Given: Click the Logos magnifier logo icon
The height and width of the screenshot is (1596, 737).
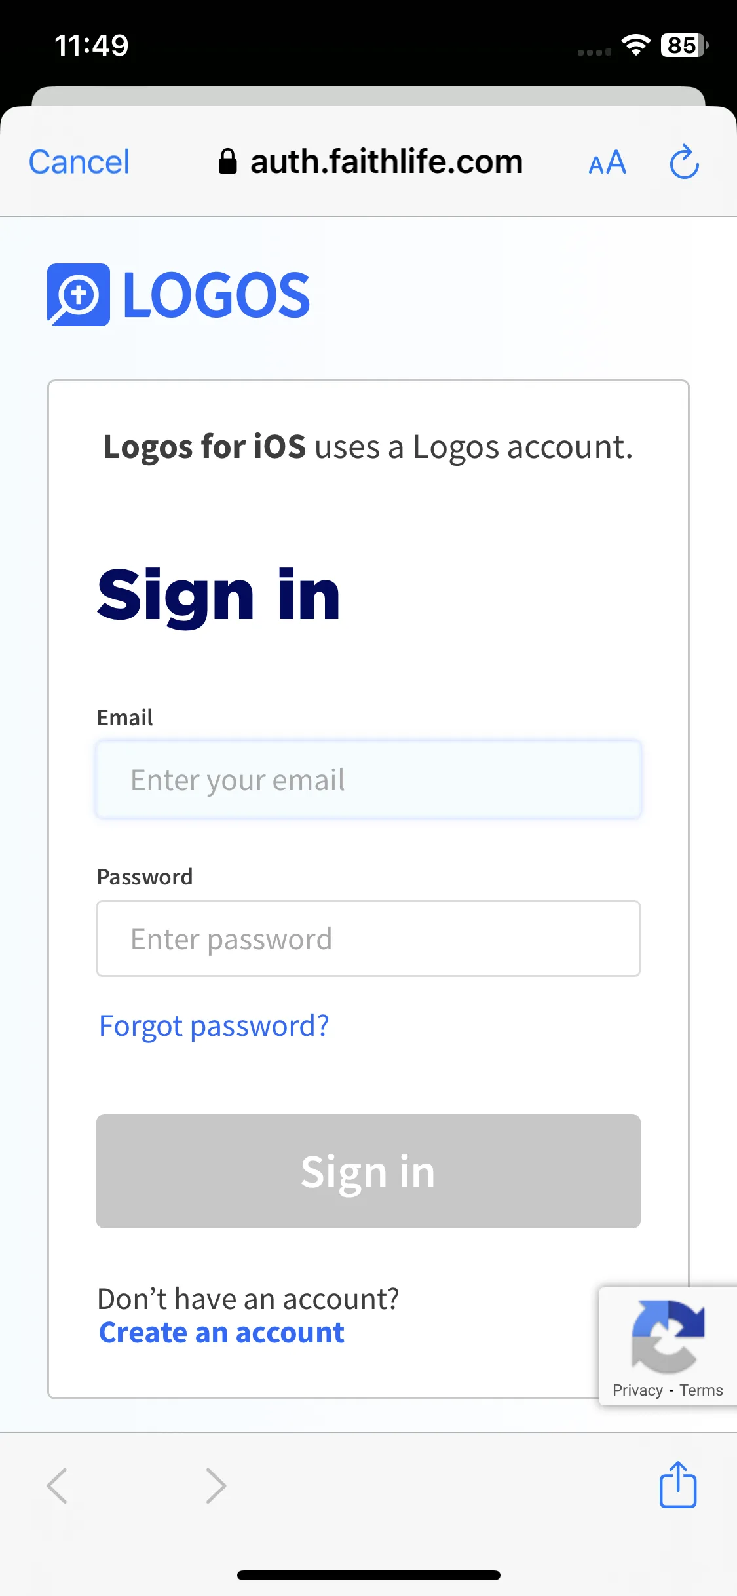Looking at the screenshot, I should (79, 295).
